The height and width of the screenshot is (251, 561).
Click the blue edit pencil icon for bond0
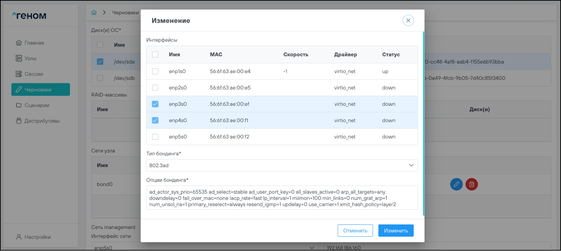[456, 184]
